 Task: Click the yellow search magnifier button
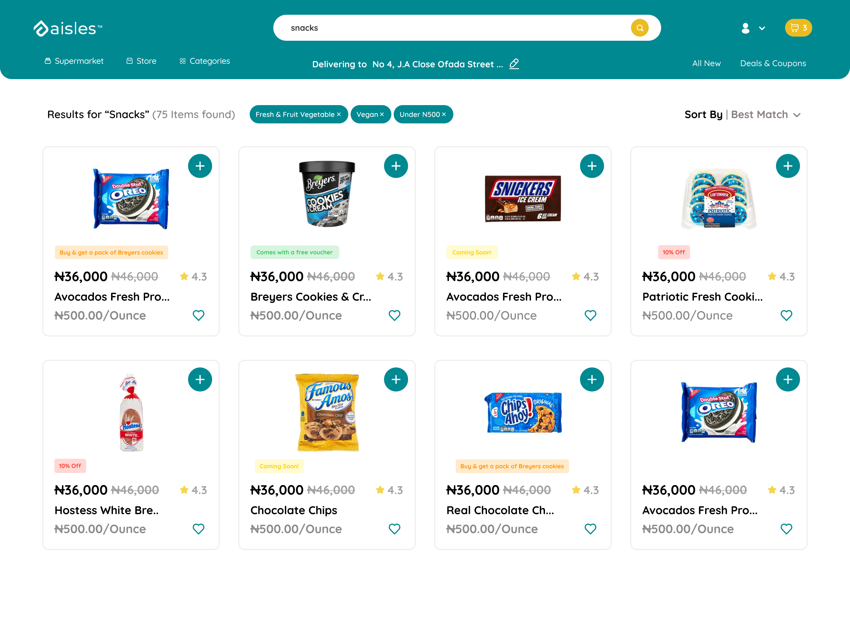[640, 28]
